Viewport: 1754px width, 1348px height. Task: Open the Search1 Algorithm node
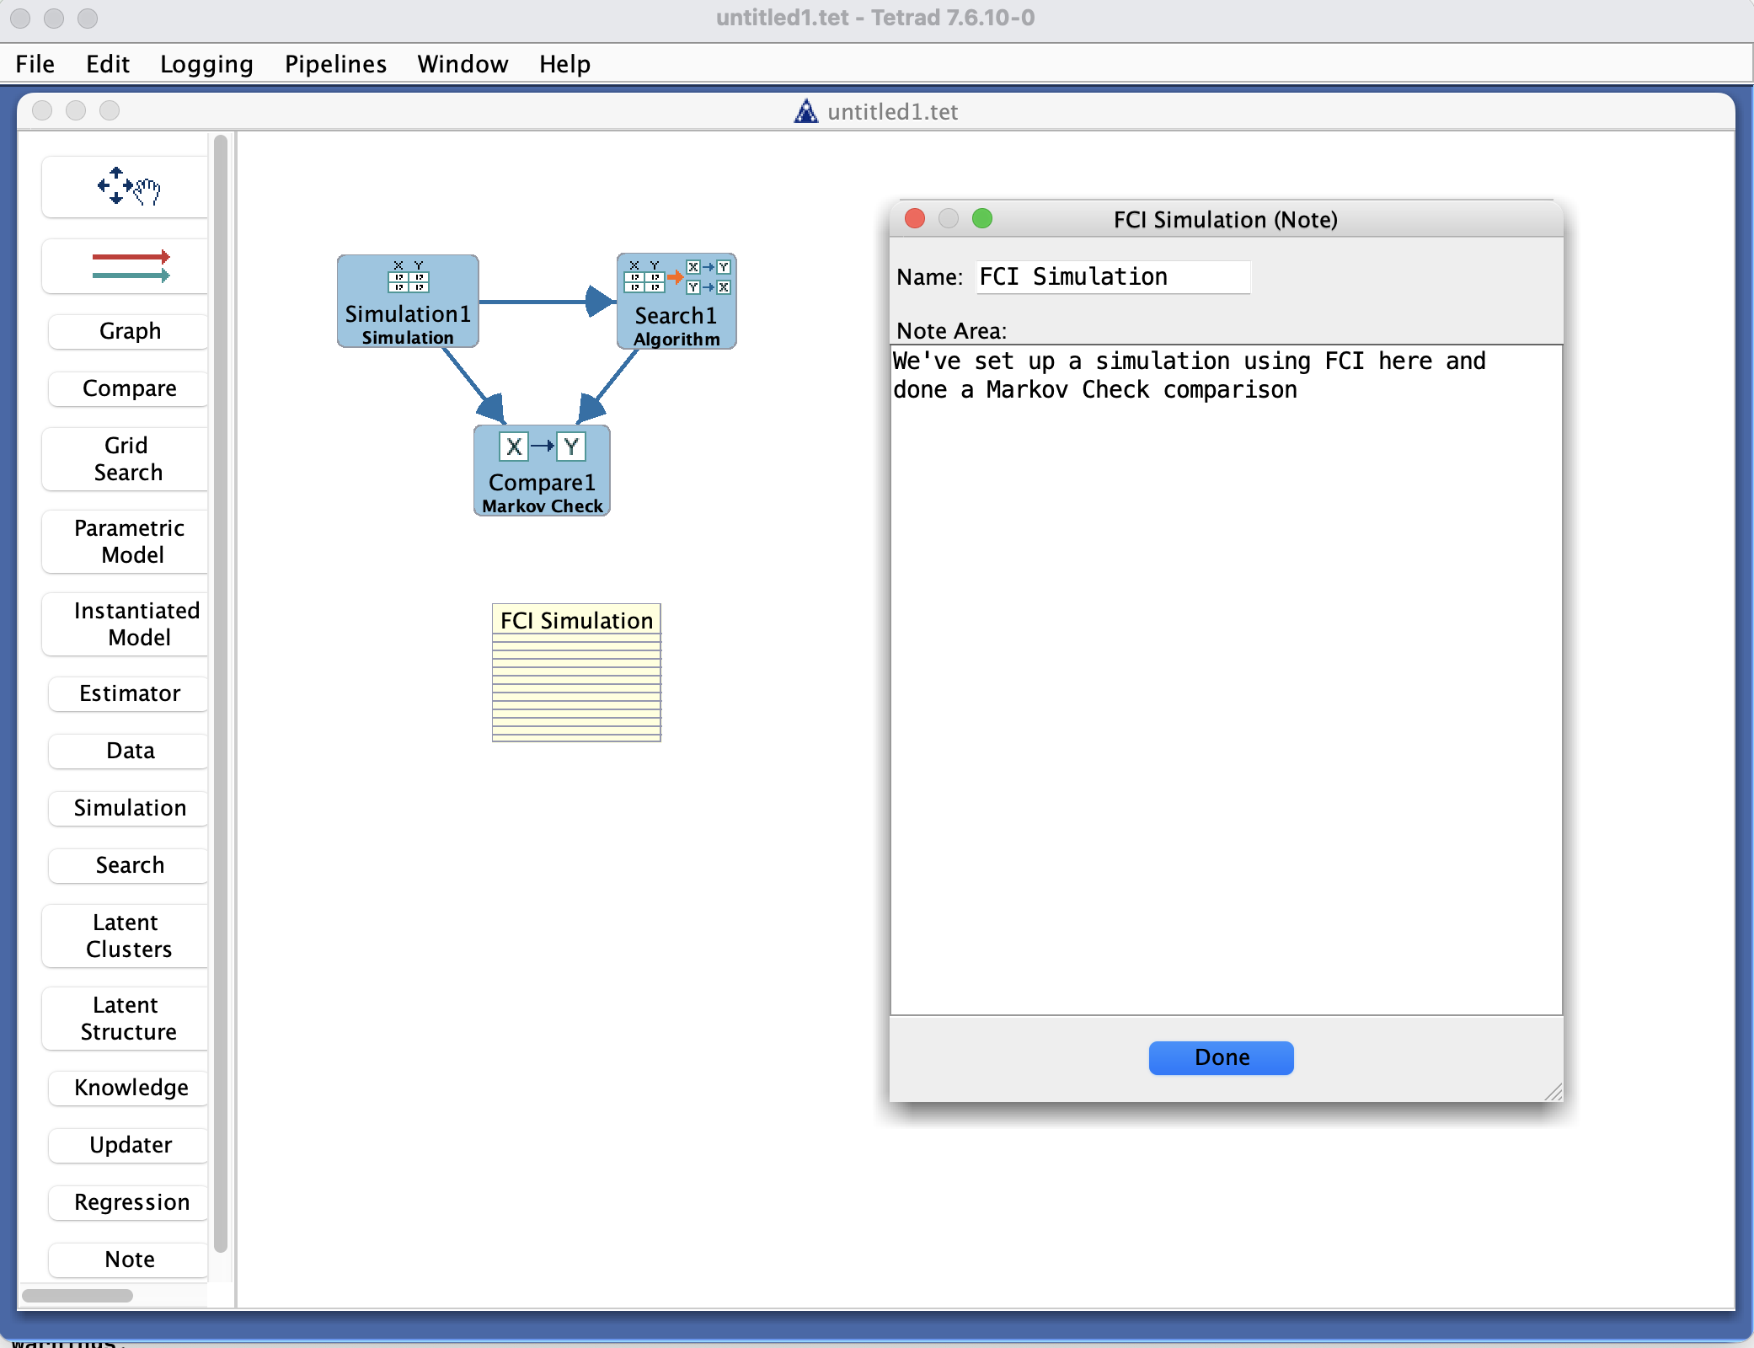[x=676, y=301]
